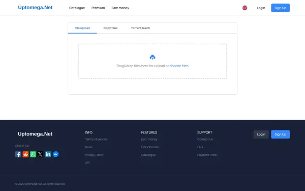The image size is (305, 191).
Task: Open Privacy Policy footer link
Action: (x=95, y=155)
